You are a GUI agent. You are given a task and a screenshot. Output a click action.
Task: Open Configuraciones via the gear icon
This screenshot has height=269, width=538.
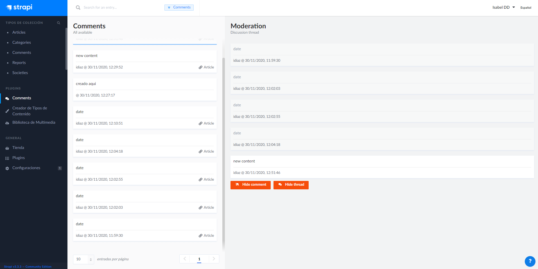click(x=7, y=168)
